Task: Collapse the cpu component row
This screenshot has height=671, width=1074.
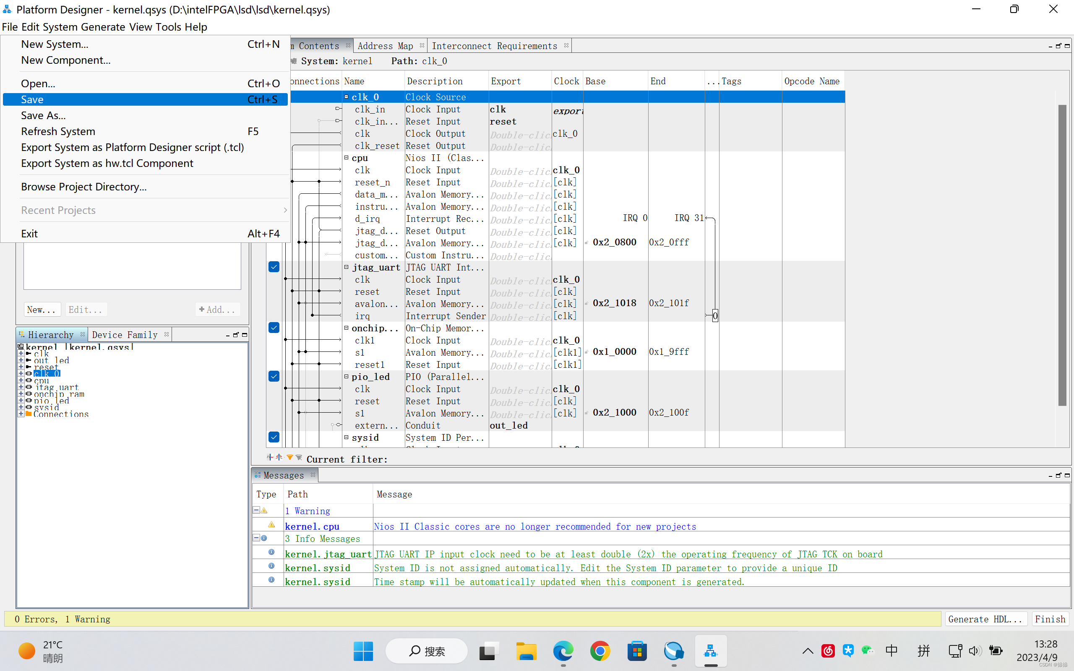Action: (347, 158)
